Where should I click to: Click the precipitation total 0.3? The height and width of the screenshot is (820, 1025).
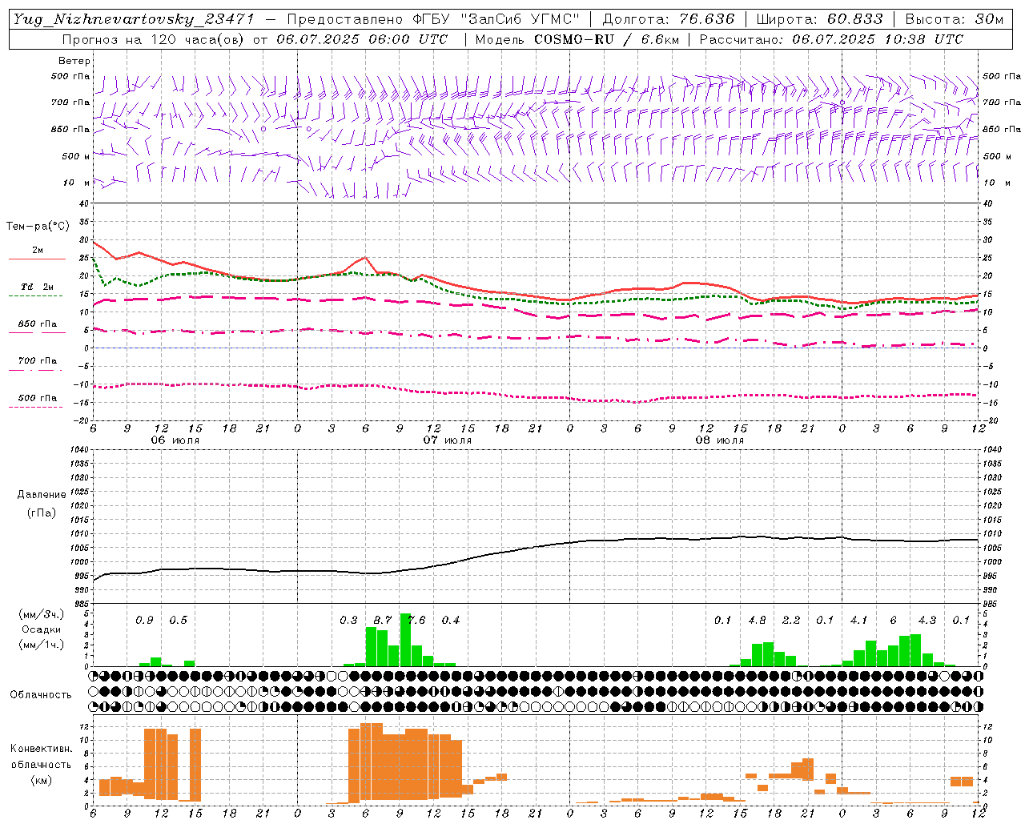pos(348,620)
